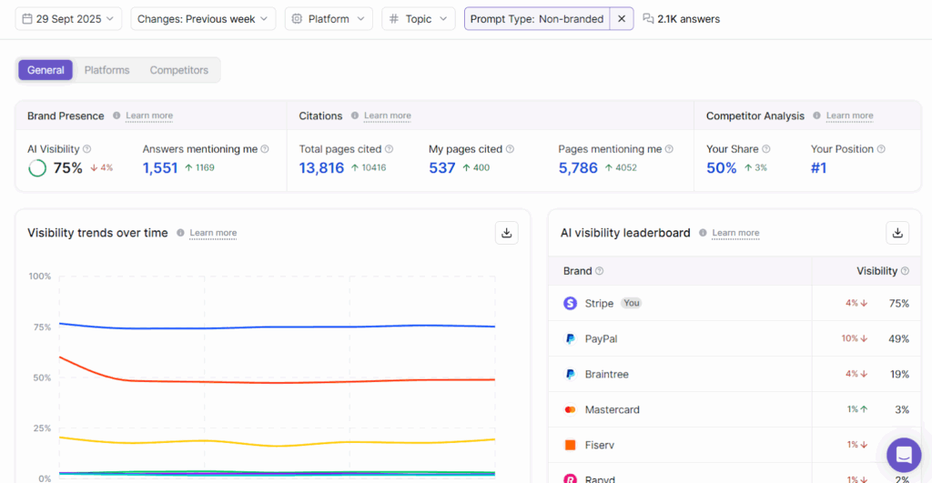
Task: Click the yellow trend line on chart
Action: 277,445
